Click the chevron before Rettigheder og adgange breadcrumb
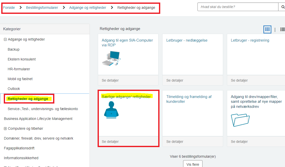The width and height of the screenshot is (285, 167). click(112, 8)
